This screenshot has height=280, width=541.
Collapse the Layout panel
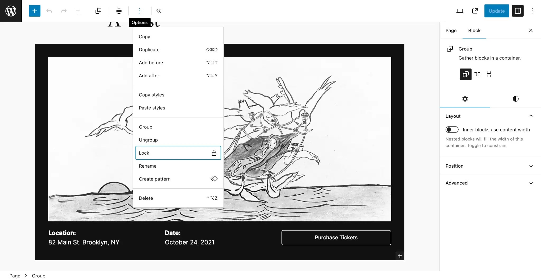tap(531, 116)
